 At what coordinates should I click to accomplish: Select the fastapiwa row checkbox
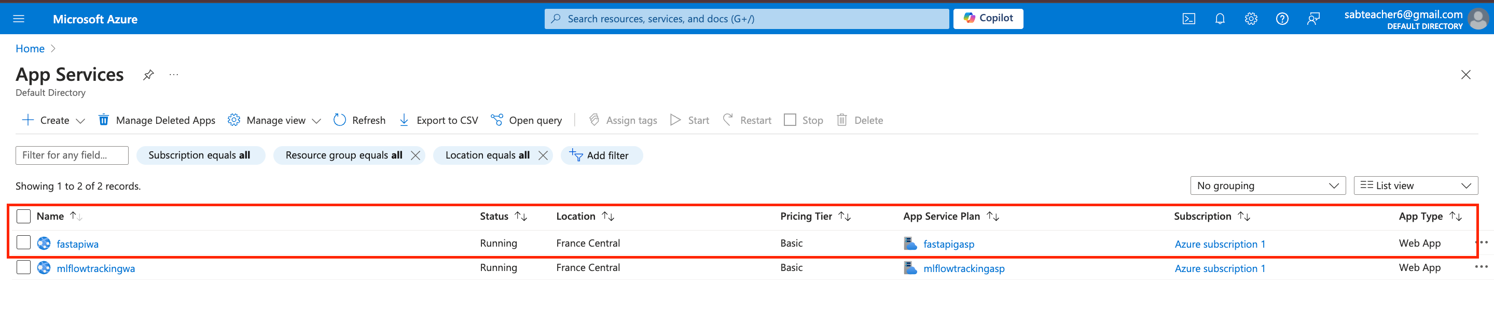pos(23,242)
